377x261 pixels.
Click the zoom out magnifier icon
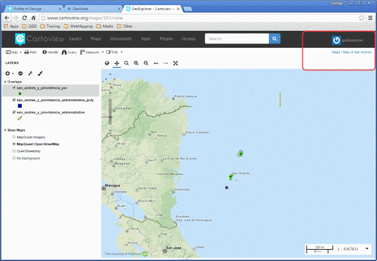146,64
